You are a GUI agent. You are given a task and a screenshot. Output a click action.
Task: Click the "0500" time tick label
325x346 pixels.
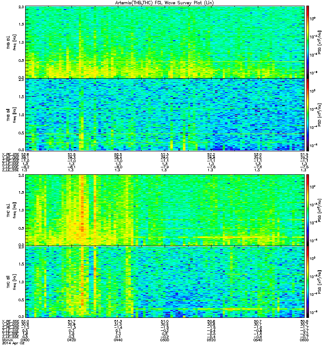pyautogui.click(x=165, y=340)
